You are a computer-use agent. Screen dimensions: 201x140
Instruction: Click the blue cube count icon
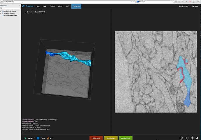pos(38,138)
